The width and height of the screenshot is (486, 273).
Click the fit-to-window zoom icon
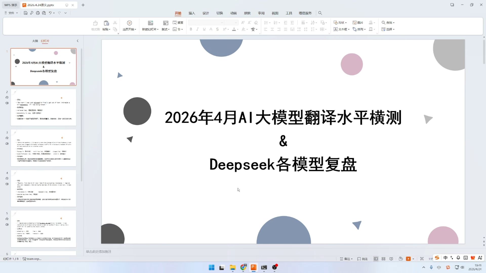[x=422, y=259]
